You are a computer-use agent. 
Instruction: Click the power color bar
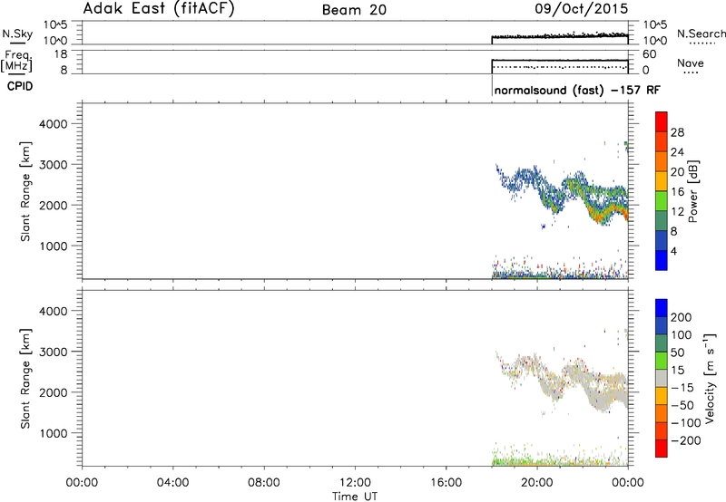pyautogui.click(x=662, y=190)
